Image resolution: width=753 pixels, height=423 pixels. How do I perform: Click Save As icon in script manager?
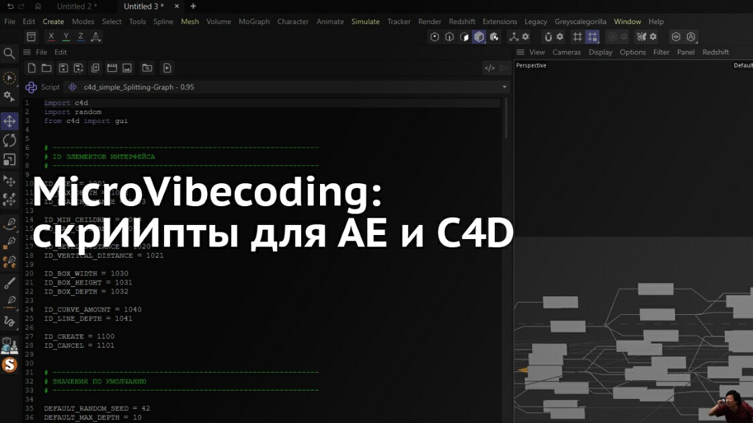point(78,68)
